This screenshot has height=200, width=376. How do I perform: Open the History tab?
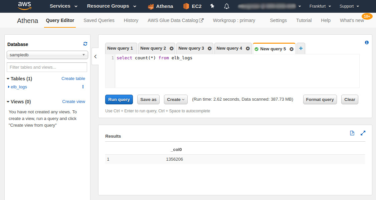(x=131, y=20)
